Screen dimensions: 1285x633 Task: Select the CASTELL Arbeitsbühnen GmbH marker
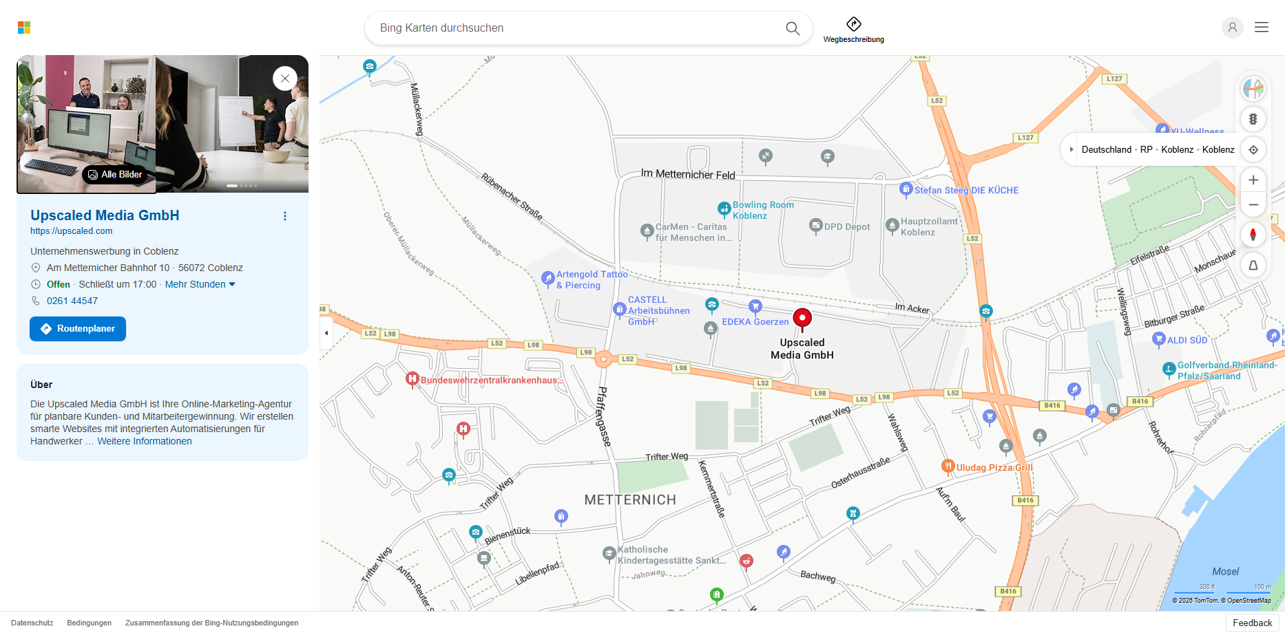point(619,310)
